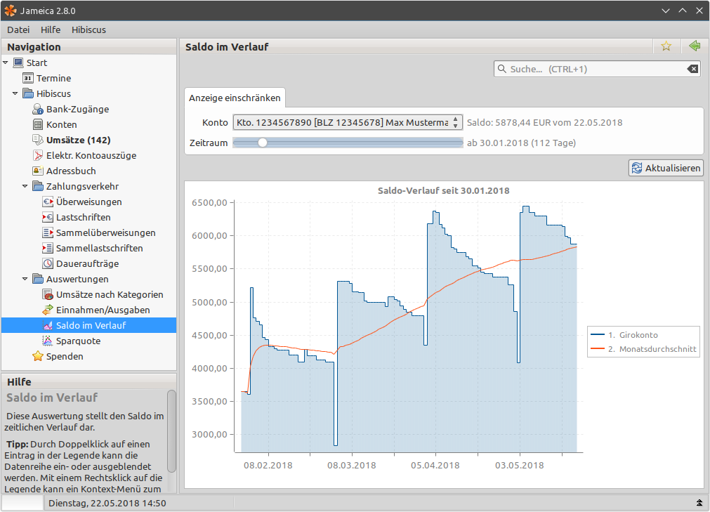Click the Auswertungen folder icon
This screenshot has width=710, height=512.
tap(38, 279)
